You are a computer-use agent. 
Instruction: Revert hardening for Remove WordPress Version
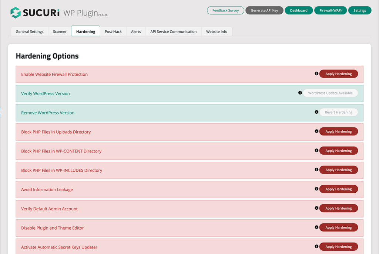click(x=338, y=112)
